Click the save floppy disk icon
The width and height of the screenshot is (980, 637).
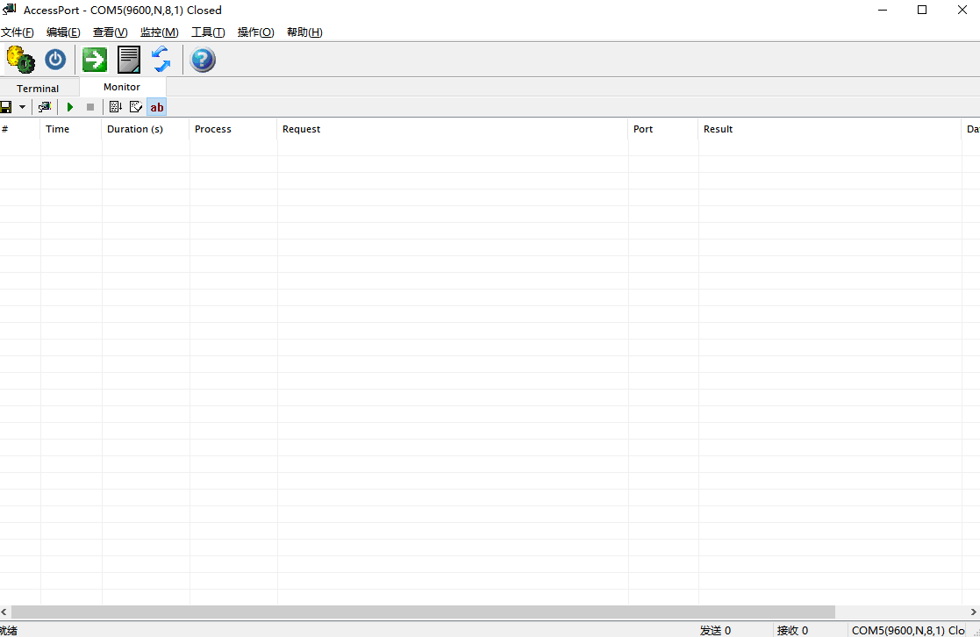pyautogui.click(x=6, y=107)
